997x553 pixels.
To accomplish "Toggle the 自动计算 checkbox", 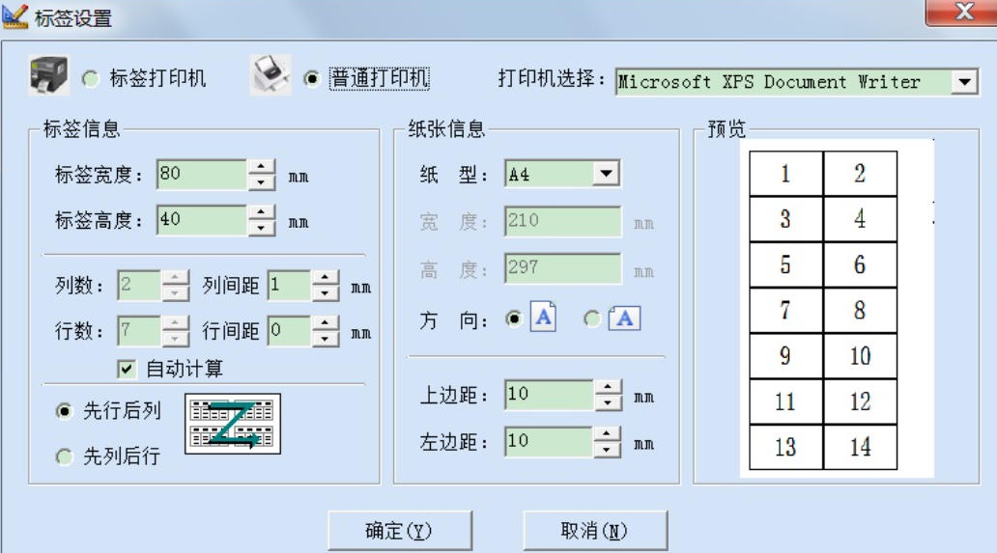I will point(127,369).
